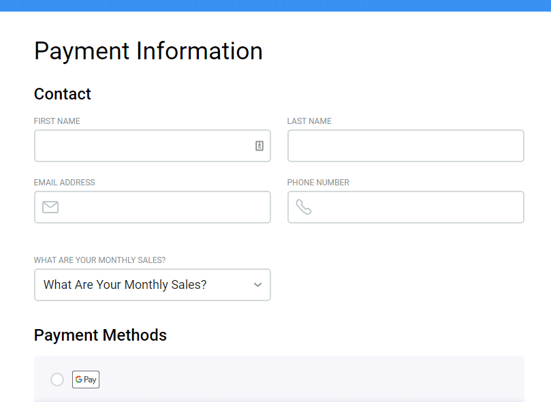The height and width of the screenshot is (402, 551).
Task: Click the PHONE NUMBER field label
Action: [318, 183]
